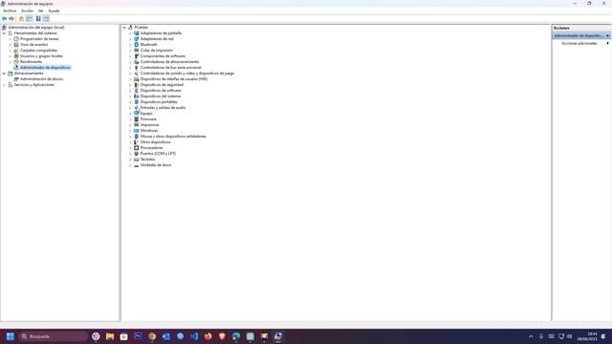Screen dimensions: 612x344
Task: Open Photoshop from the taskbar
Action: pyautogui.click(x=138, y=336)
